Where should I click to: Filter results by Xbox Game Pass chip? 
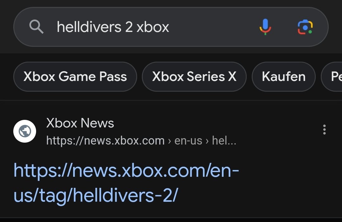tap(75, 77)
